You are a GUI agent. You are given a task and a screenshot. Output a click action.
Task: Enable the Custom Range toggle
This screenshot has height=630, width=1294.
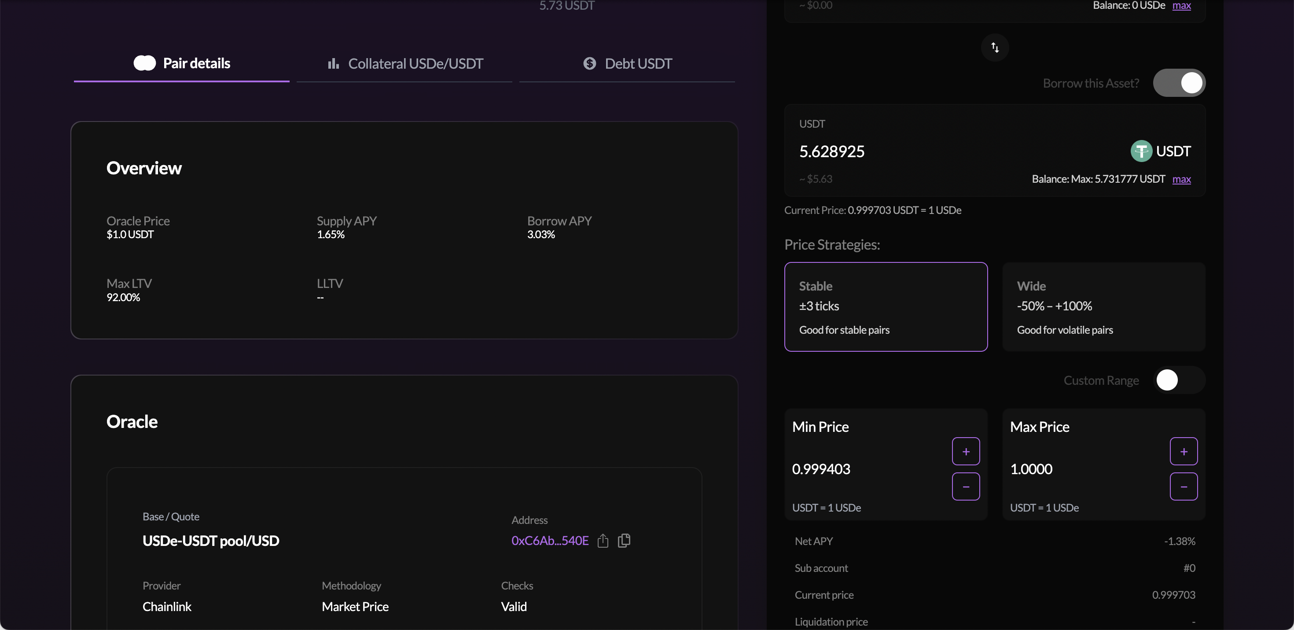(x=1179, y=380)
